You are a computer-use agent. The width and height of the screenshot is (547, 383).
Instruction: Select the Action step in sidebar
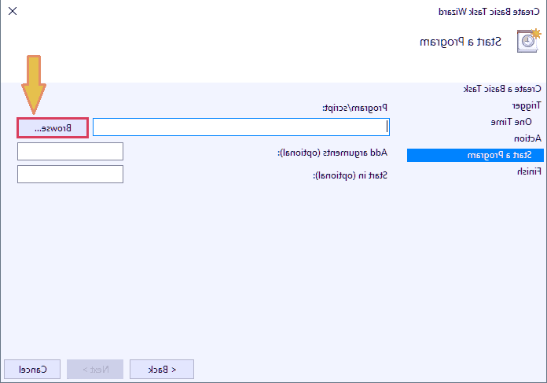pyautogui.click(x=527, y=138)
